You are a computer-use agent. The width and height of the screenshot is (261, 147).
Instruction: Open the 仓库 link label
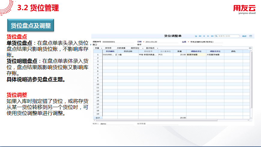coord(184,42)
